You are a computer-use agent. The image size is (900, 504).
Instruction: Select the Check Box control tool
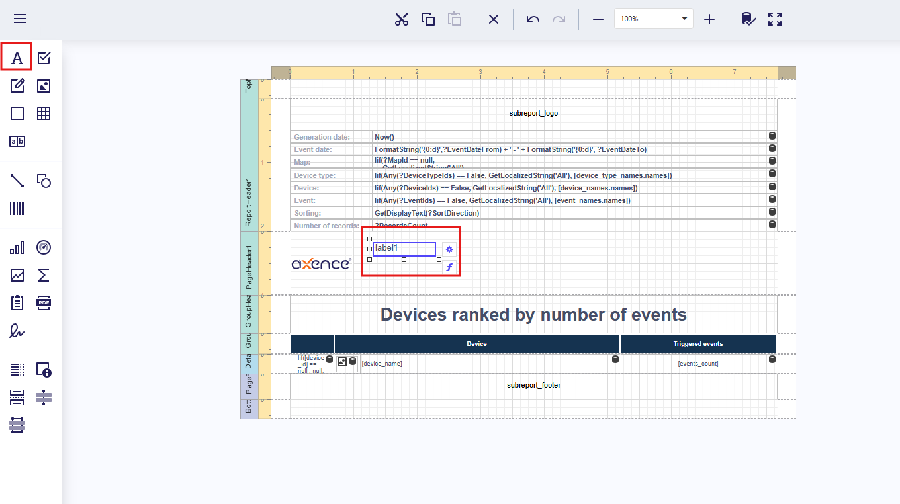click(x=44, y=58)
